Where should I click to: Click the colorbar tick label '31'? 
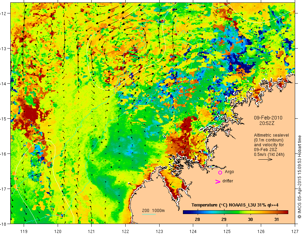pos(277,219)
